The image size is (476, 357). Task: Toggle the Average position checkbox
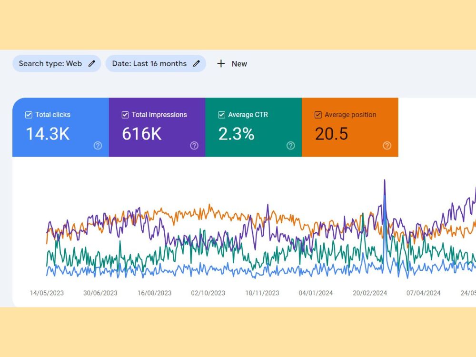(318, 115)
